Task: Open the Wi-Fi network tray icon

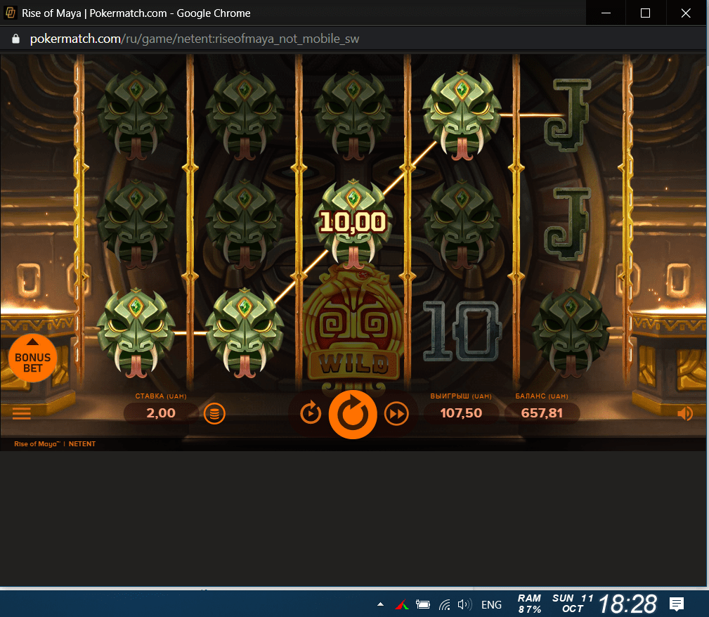Action: point(445,604)
